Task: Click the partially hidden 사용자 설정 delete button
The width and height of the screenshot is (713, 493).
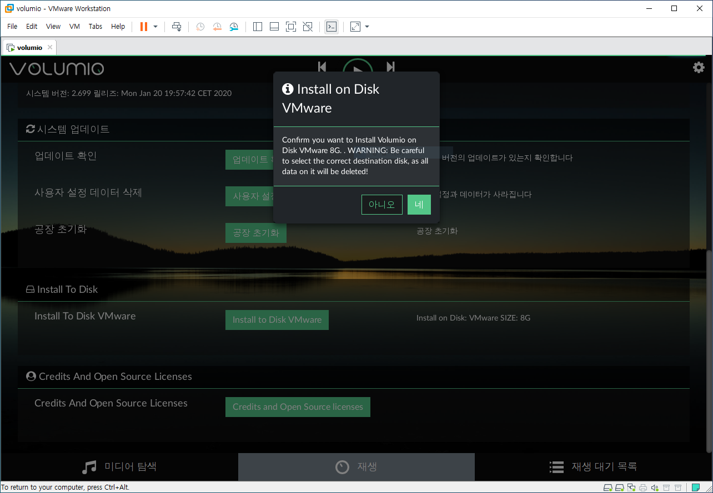Action: pyautogui.click(x=249, y=196)
